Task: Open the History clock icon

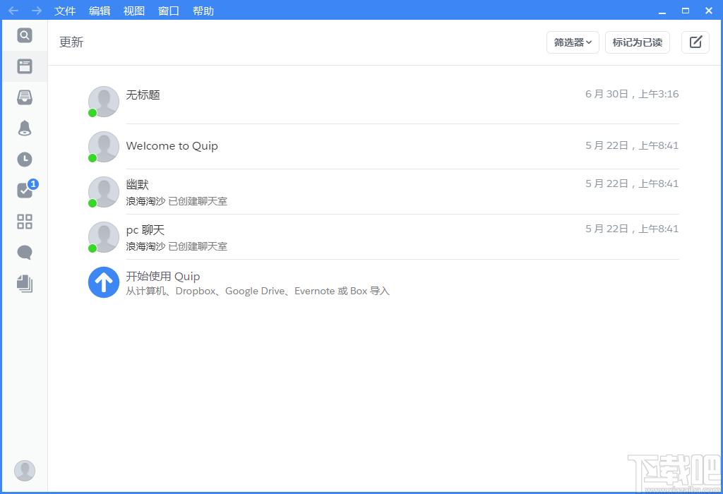Action: pos(25,159)
